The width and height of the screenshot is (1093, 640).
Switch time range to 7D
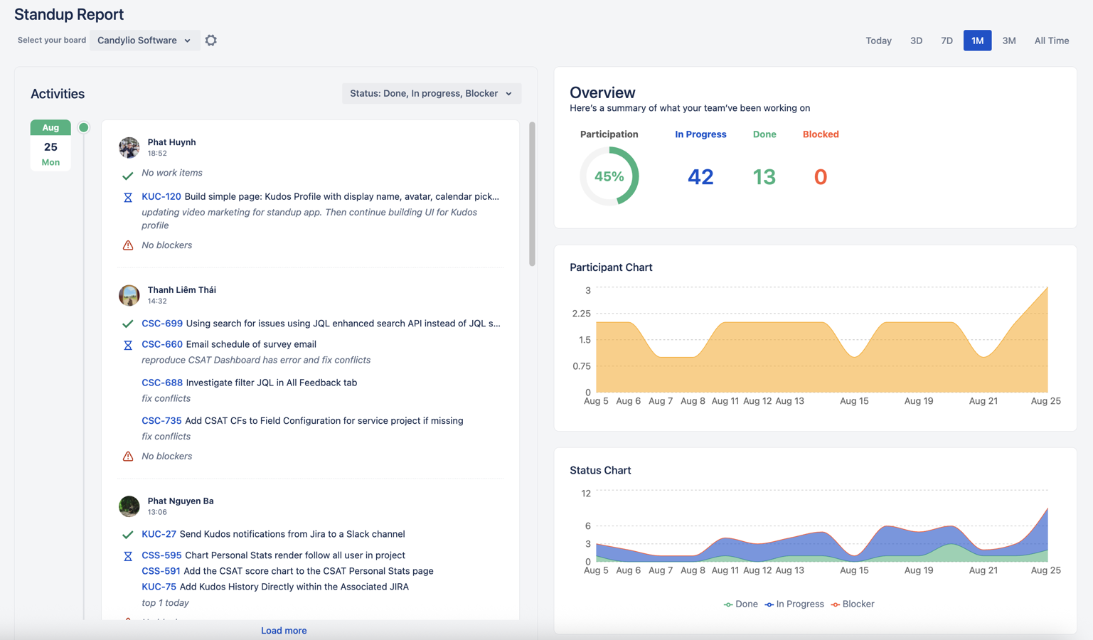[x=947, y=41]
